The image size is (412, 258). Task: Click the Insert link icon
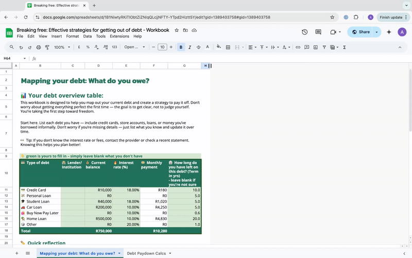coord(298,47)
